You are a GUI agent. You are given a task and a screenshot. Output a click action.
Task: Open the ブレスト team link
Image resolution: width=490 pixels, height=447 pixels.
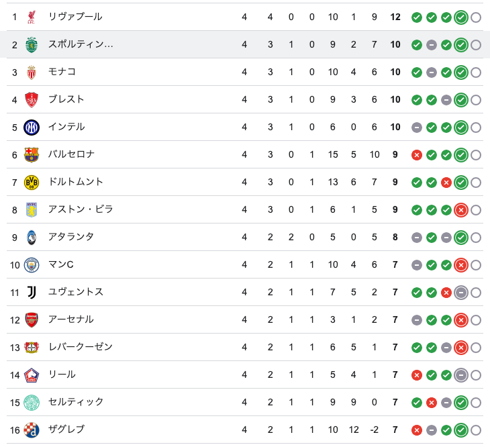(x=66, y=99)
